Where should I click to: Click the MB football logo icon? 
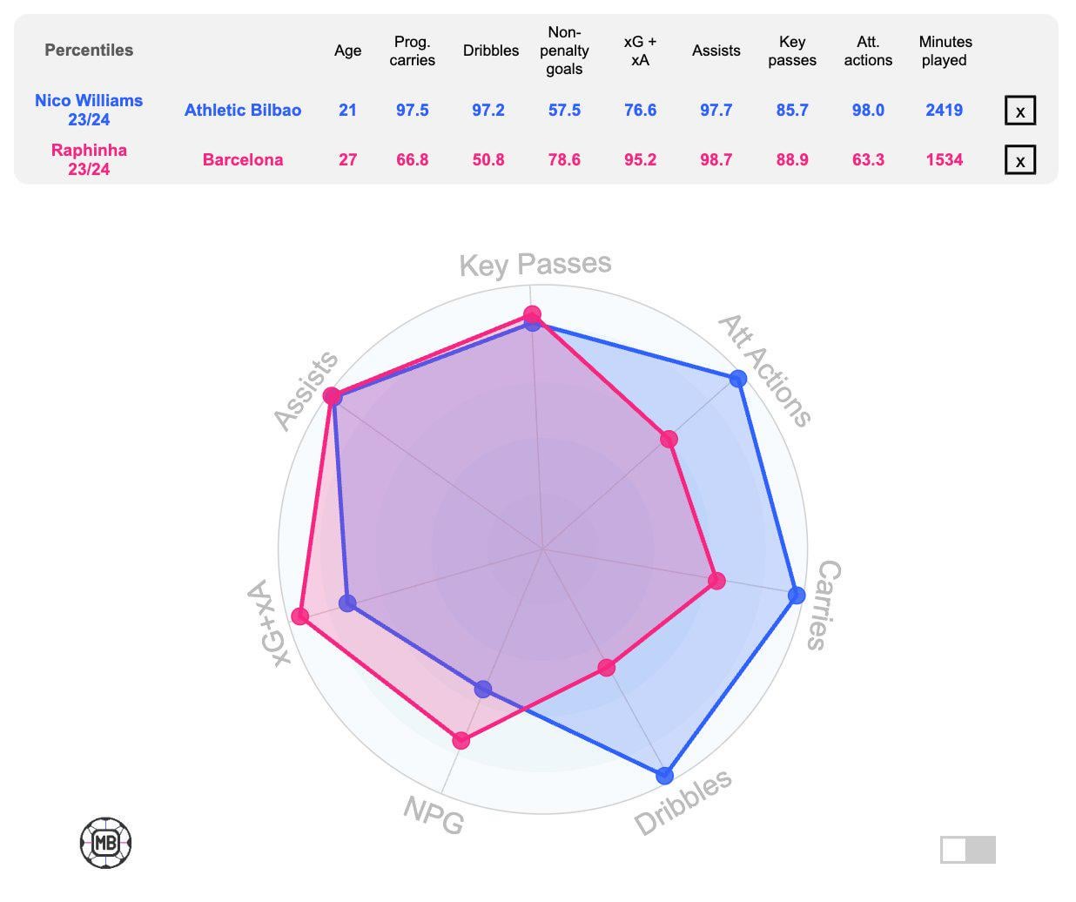(105, 843)
